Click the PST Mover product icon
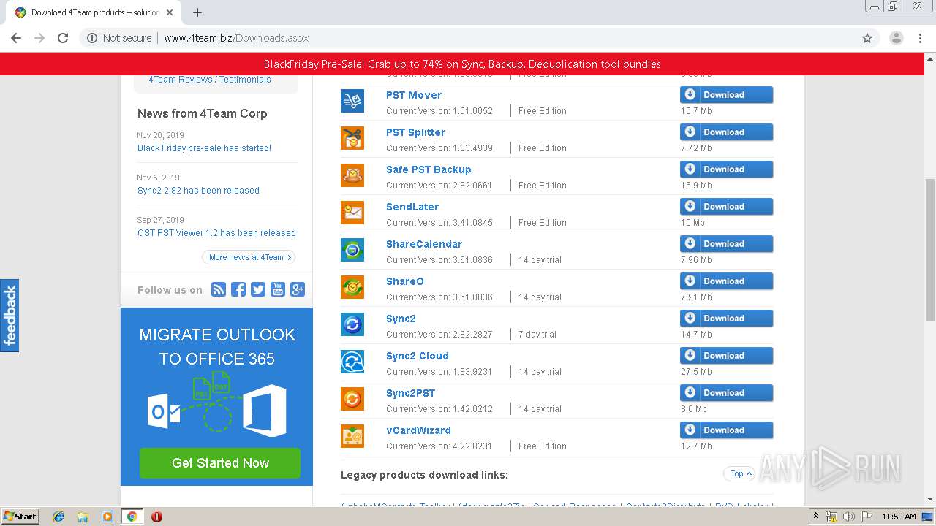This screenshot has width=936, height=526. point(352,101)
